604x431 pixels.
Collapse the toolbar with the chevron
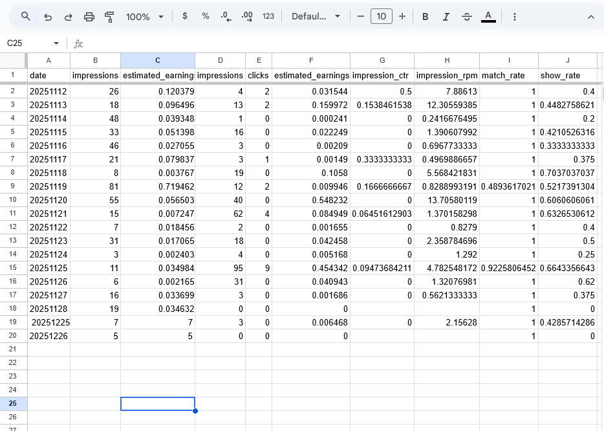click(590, 17)
